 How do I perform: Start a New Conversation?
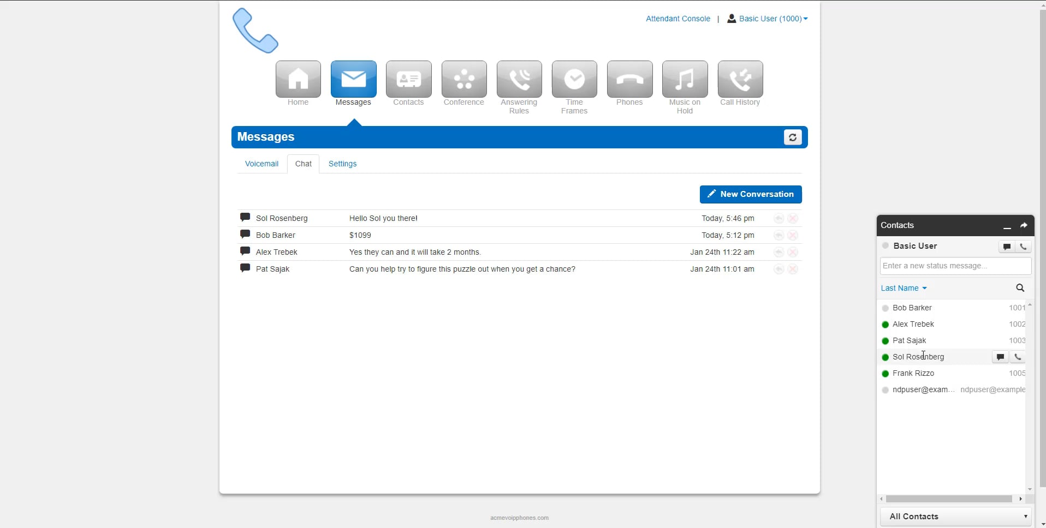click(751, 194)
